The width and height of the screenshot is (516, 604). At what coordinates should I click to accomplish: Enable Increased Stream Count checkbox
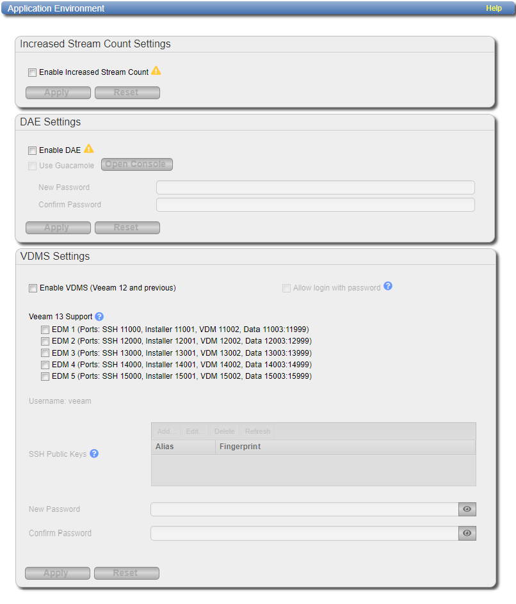pyautogui.click(x=33, y=73)
